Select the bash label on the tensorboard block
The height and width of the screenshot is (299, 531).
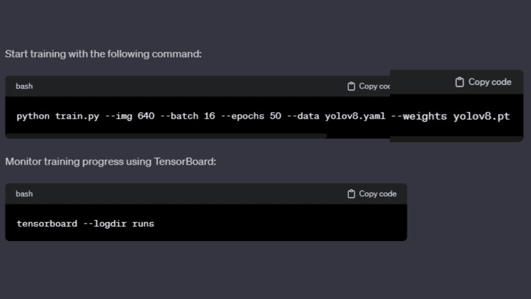24,194
